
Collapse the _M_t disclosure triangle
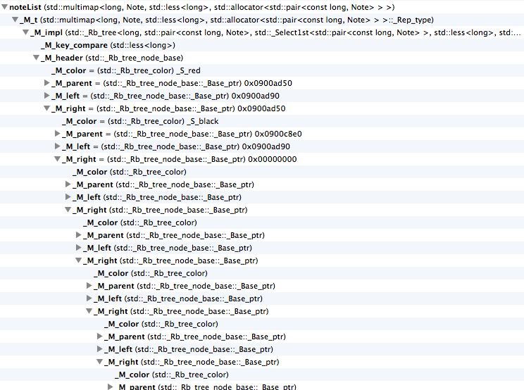click(x=15, y=20)
